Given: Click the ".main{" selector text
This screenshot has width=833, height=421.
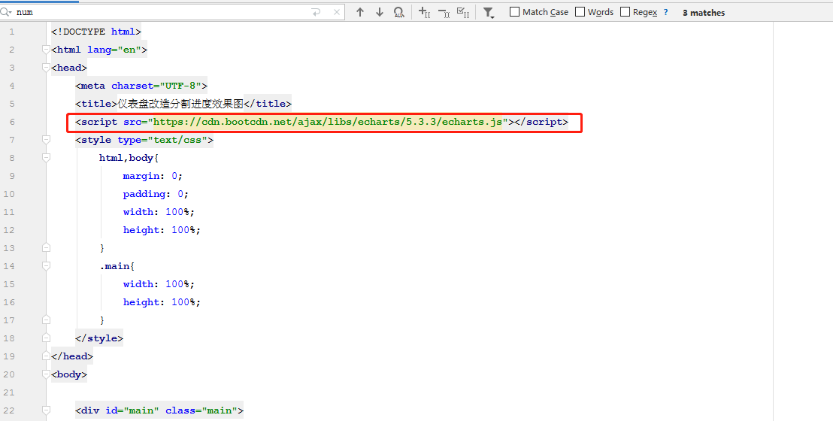Looking at the screenshot, I should [117, 266].
